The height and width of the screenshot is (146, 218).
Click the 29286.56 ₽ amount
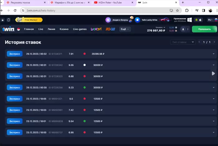point(98,54)
